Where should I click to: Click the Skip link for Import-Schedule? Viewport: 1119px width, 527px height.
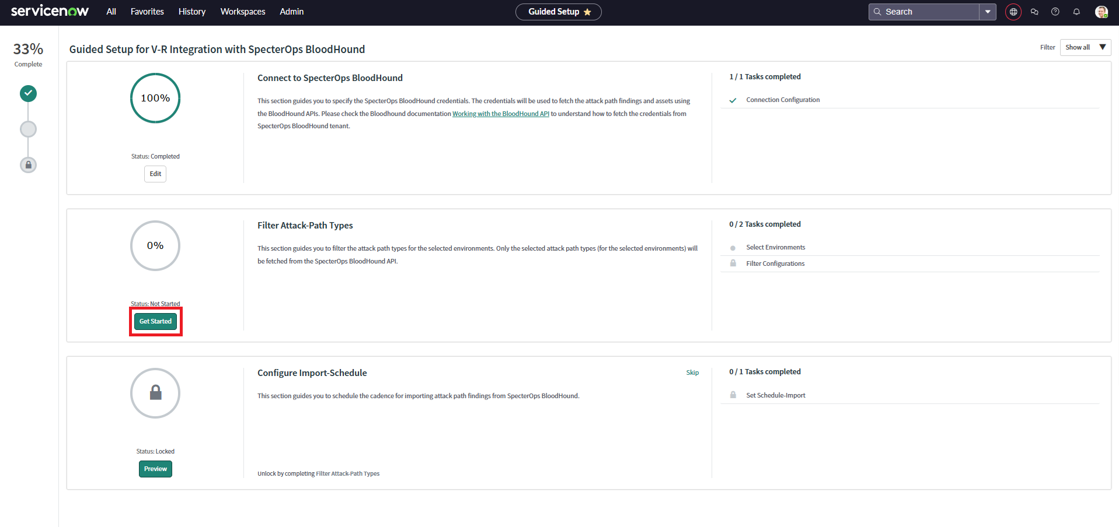click(692, 373)
